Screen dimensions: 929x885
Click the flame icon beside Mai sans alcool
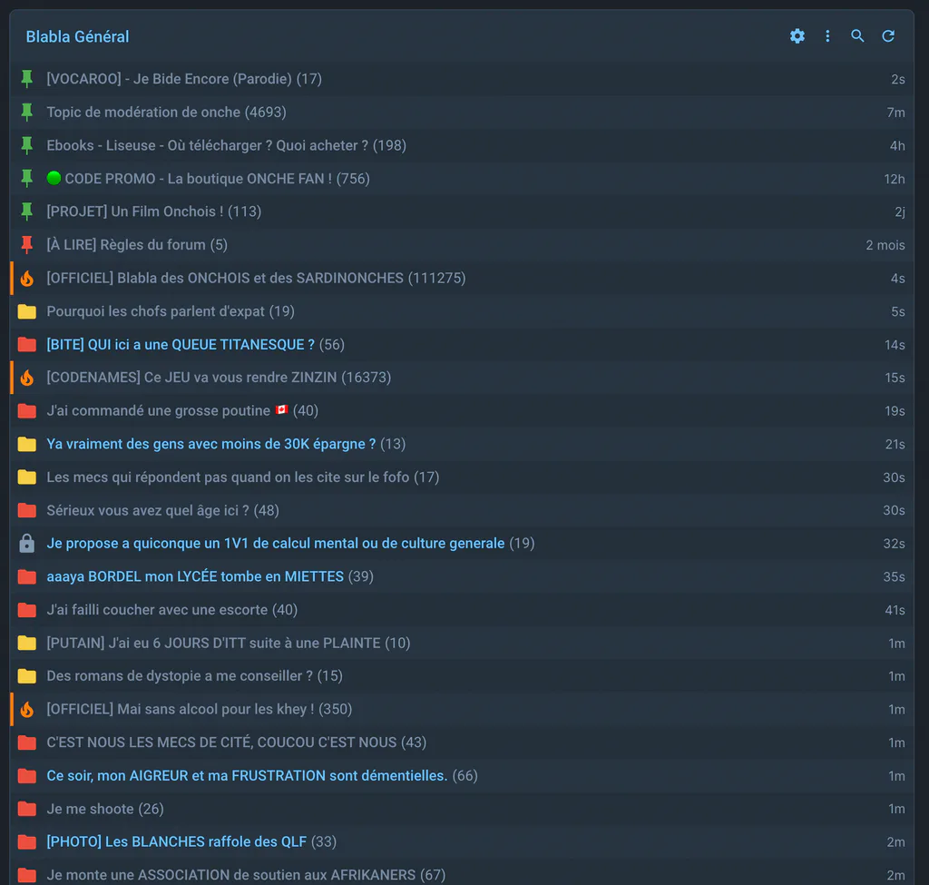click(x=26, y=710)
